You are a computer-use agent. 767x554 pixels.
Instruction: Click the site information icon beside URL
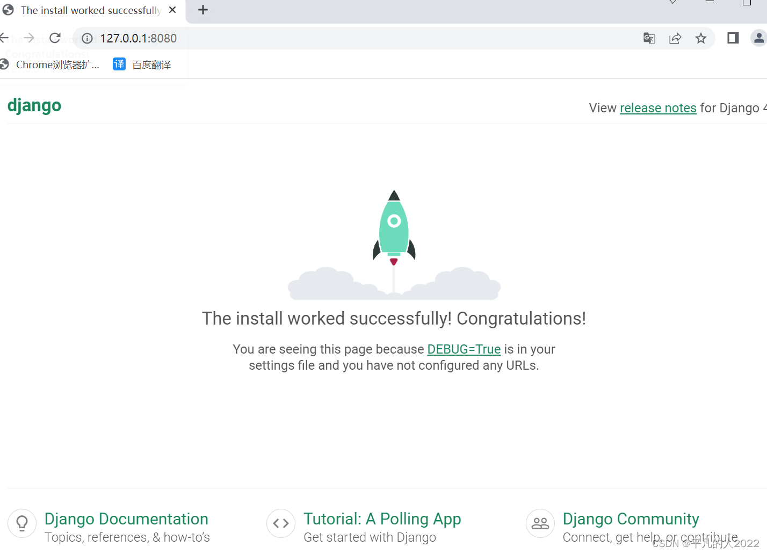[87, 39]
